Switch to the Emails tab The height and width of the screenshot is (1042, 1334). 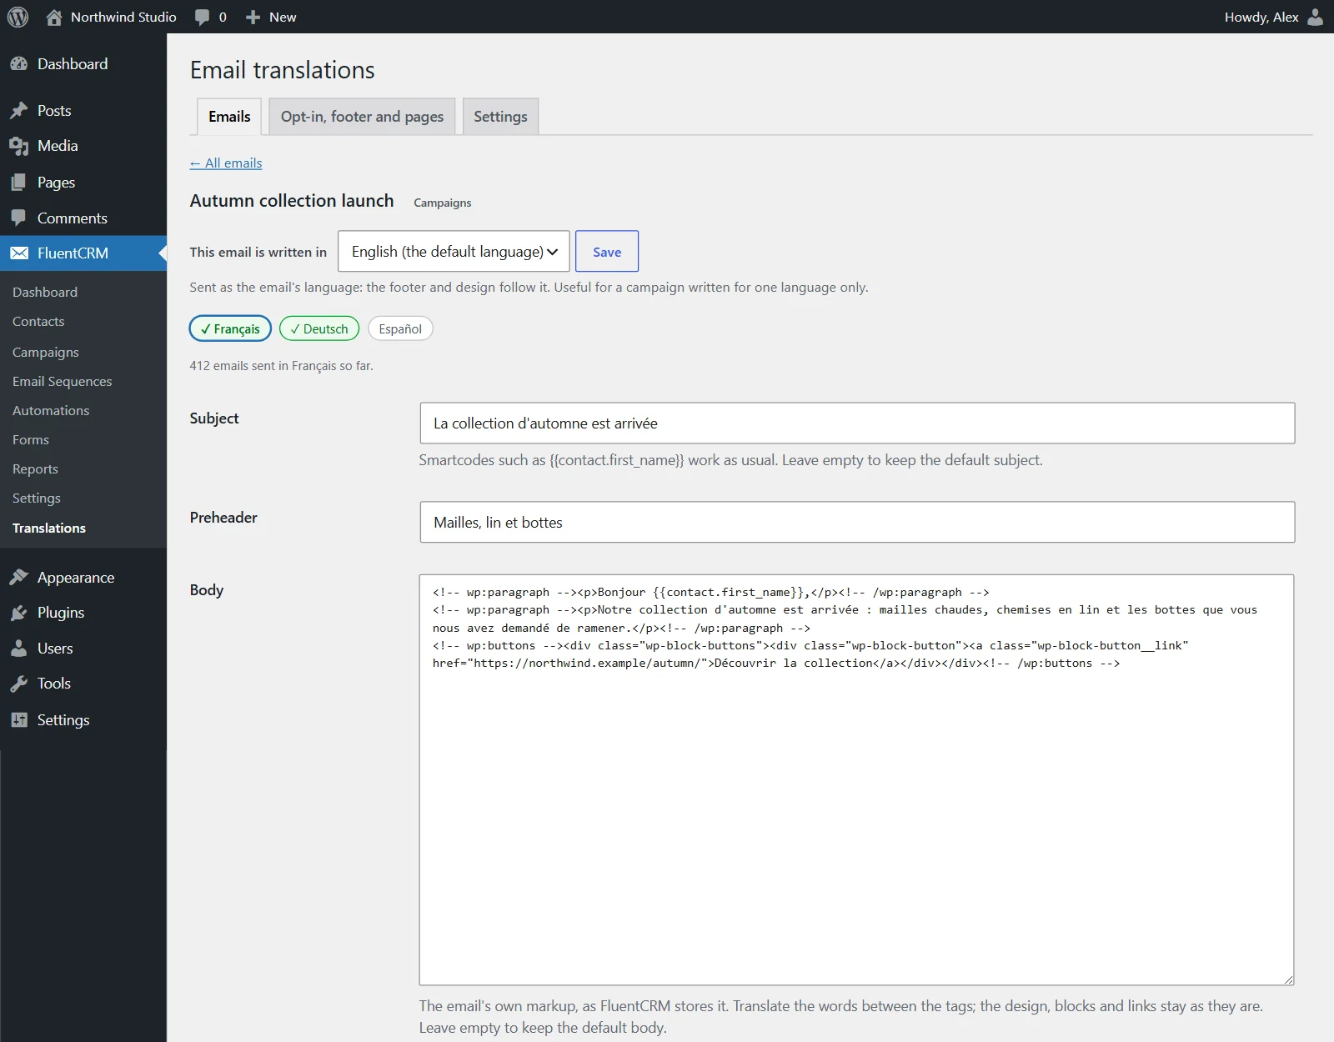coord(229,117)
